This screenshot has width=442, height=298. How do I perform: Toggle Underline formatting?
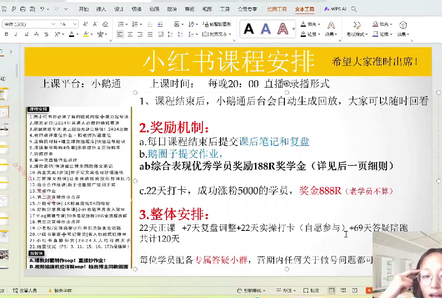(x=26, y=35)
